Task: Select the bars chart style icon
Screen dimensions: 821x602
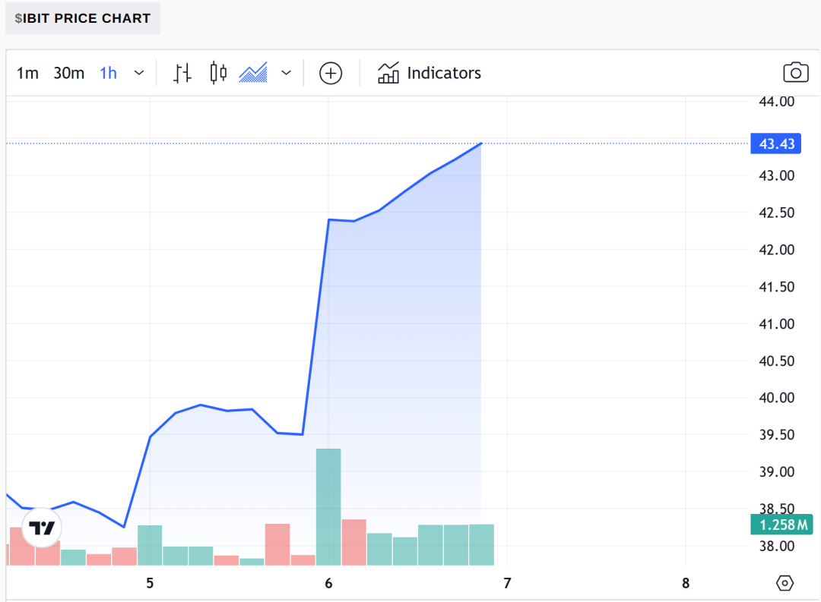Action: click(182, 73)
